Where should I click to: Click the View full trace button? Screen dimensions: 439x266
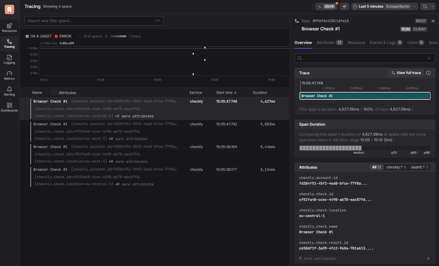point(406,73)
